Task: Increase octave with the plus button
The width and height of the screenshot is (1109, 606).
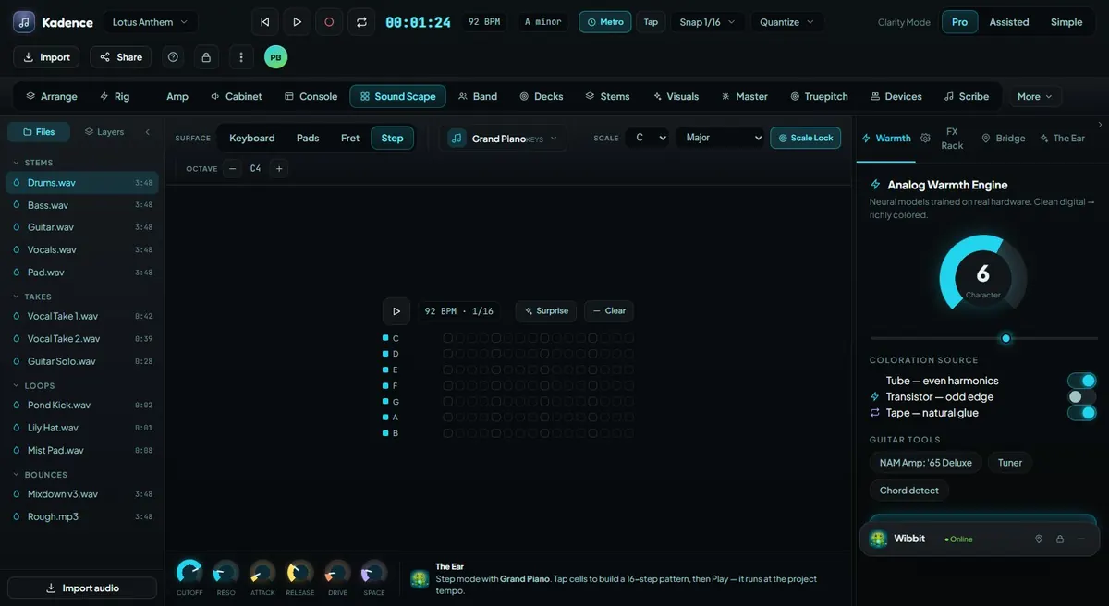Action: (279, 168)
